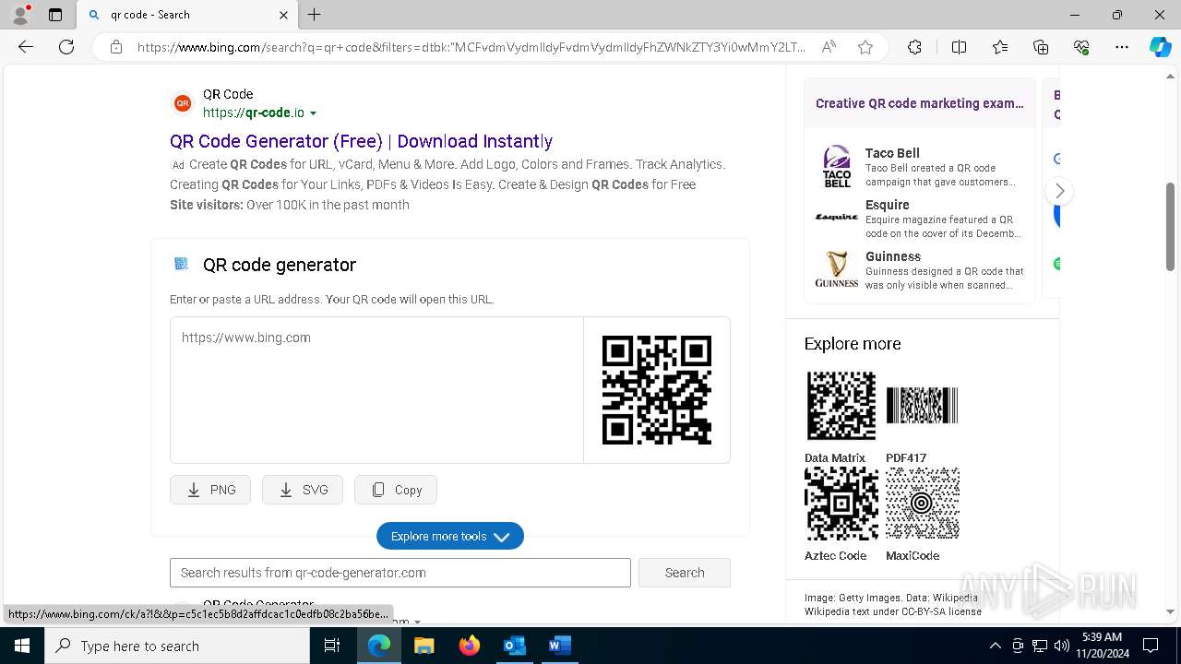
Task: Click the URL text box in QR generator
Action: pyautogui.click(x=376, y=389)
